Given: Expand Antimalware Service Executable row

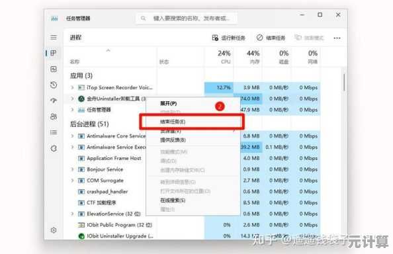Looking at the screenshot, I should (x=72, y=147).
